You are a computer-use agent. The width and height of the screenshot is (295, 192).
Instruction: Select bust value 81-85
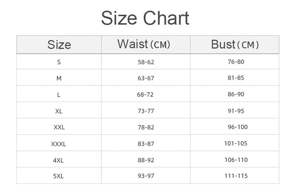point(236,78)
